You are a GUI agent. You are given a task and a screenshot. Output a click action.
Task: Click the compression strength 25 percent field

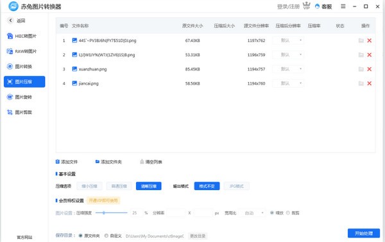pyautogui.click(x=137, y=213)
